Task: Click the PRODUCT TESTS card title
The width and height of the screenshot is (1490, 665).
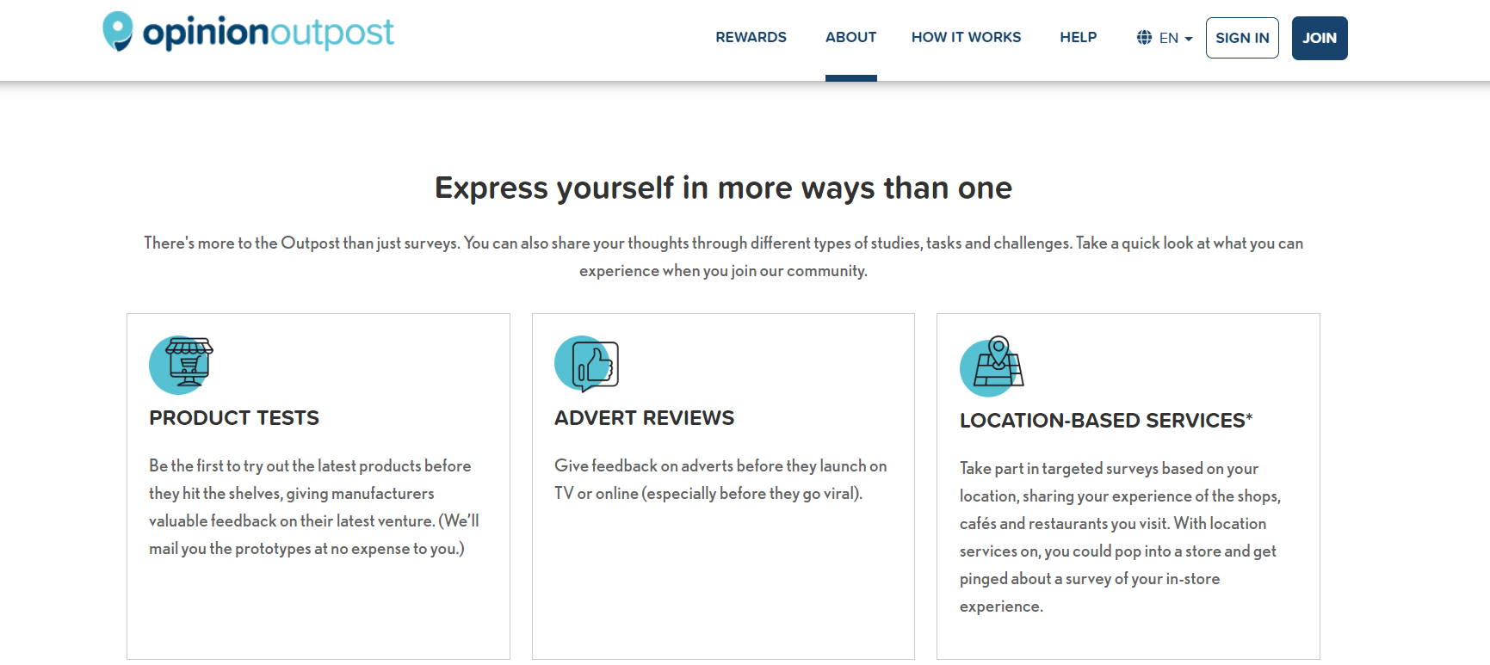Action: pos(234,418)
